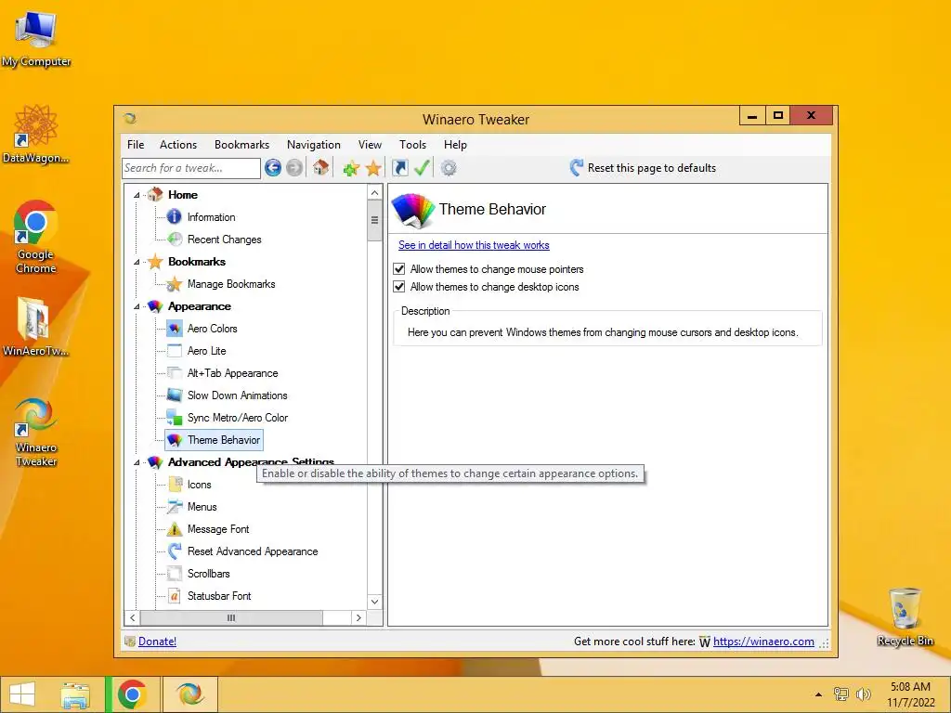
Task: Open the Tools menu
Action: pos(412,144)
